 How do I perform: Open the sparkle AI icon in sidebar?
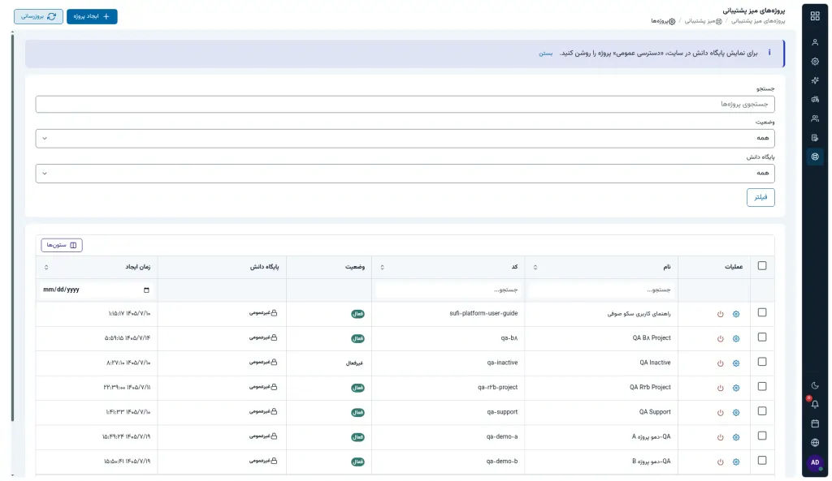pyautogui.click(x=814, y=80)
